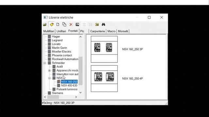Switch to the Multifilari tab
Image resolution: width=209 pixels, height=117 pixels.
coord(49,31)
